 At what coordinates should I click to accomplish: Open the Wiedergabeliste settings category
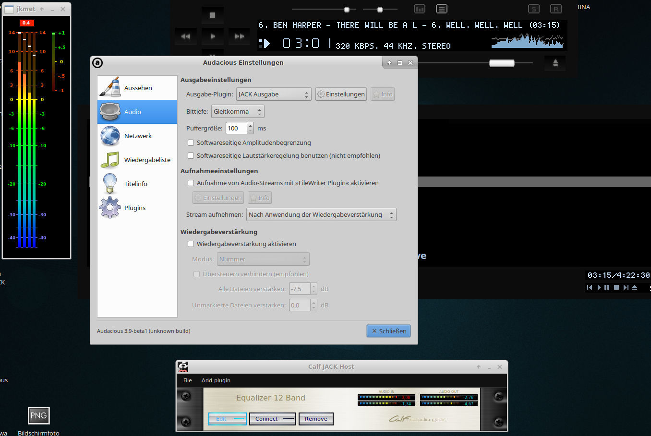click(137, 160)
